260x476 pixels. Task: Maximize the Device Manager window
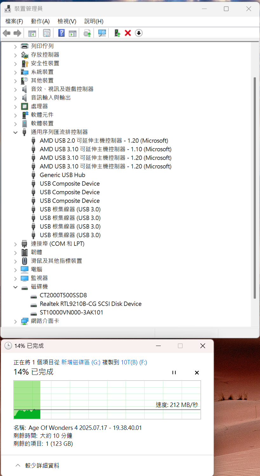pyautogui.click(x=226, y=9)
